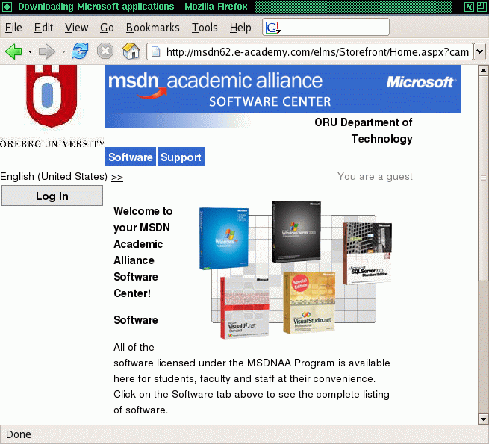
Task: Open the Go menu
Action: pyautogui.click(x=107, y=28)
